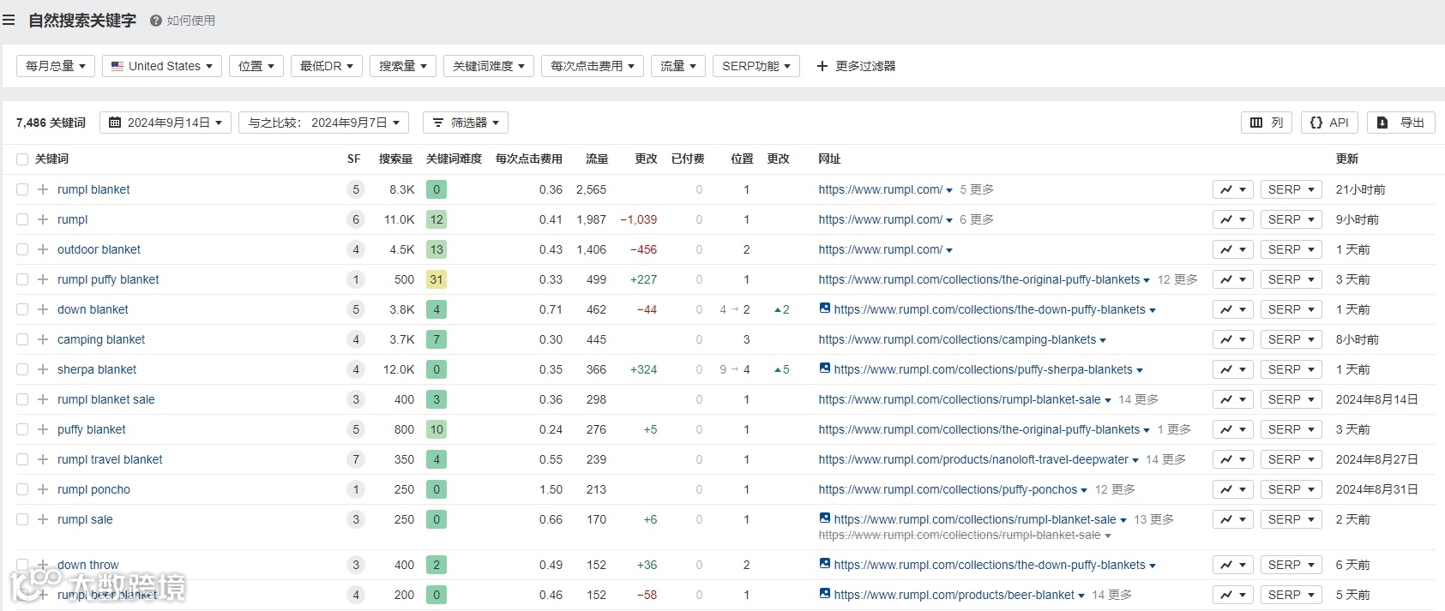
Task: Sort by 每次点击费用 column header
Action: coord(529,159)
